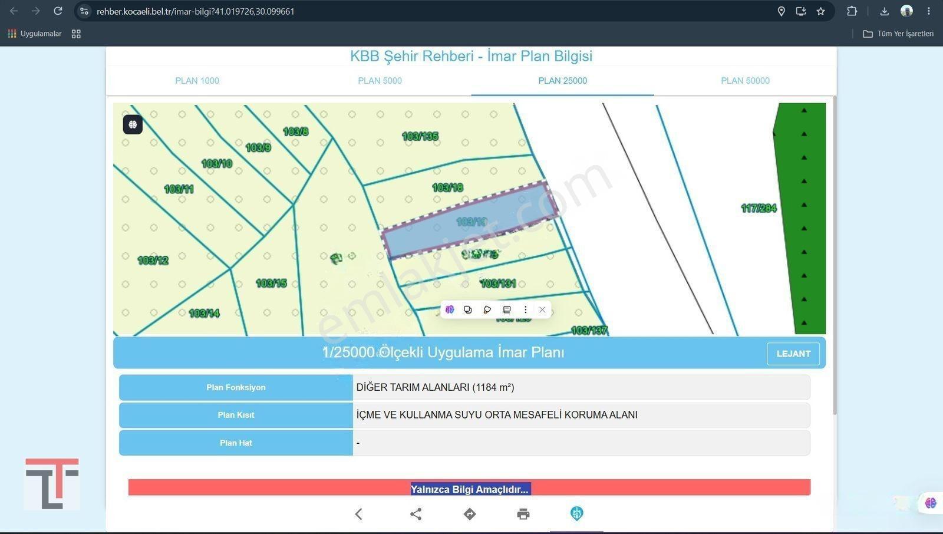The width and height of the screenshot is (943, 534).
Task: Close the floating toolbar with X
Action: tap(542, 309)
